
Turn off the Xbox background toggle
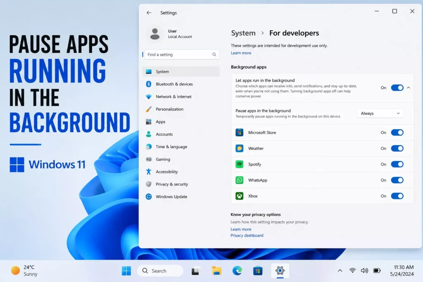click(x=397, y=196)
